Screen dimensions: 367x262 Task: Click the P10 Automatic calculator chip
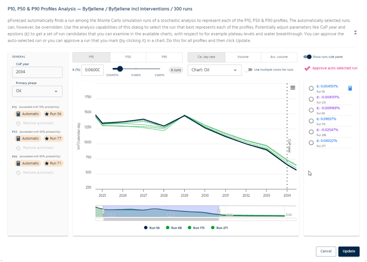(28, 114)
